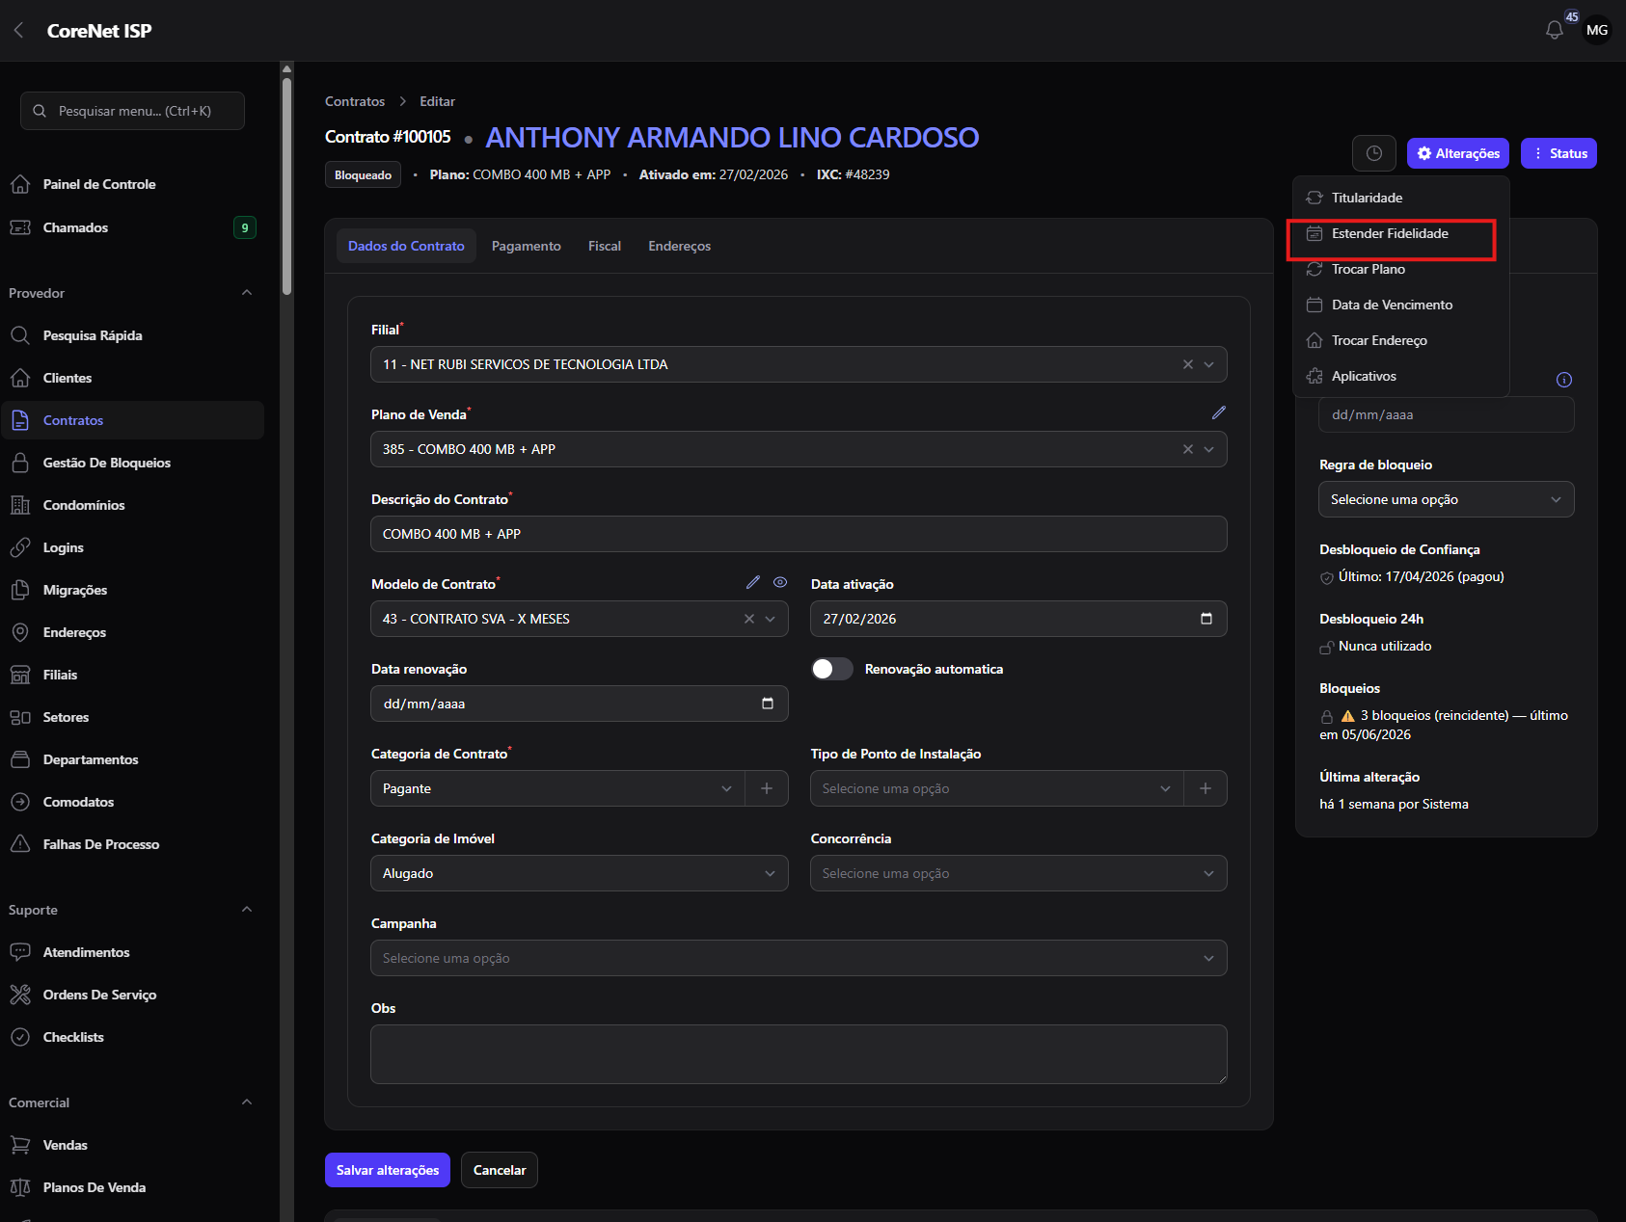Open the Modelo de Contrato dropdown arrow

(771, 619)
